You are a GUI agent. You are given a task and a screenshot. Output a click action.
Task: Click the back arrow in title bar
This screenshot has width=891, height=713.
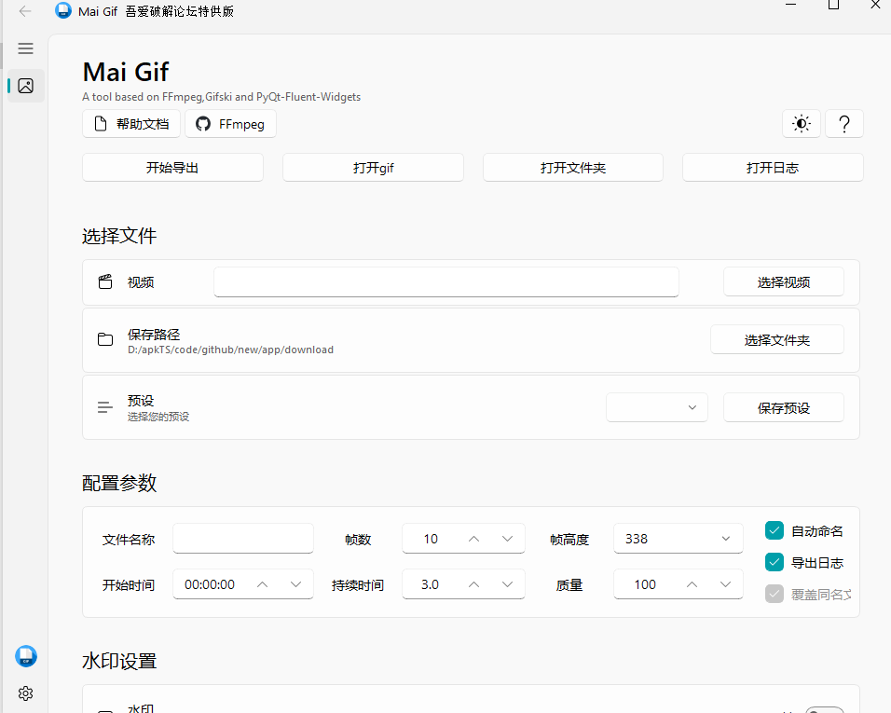pyautogui.click(x=25, y=11)
